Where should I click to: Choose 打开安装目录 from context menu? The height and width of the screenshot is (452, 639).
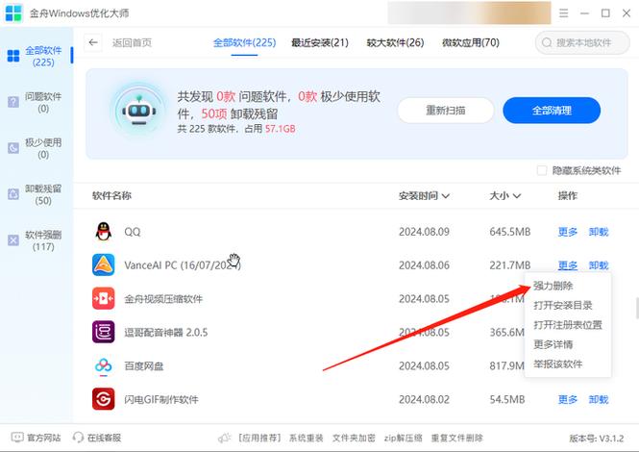(563, 305)
